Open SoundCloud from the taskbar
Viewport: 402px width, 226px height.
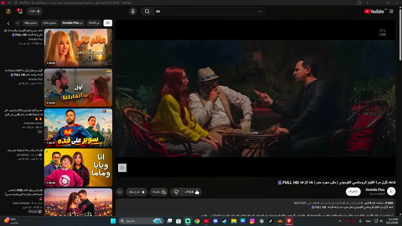coord(280,221)
